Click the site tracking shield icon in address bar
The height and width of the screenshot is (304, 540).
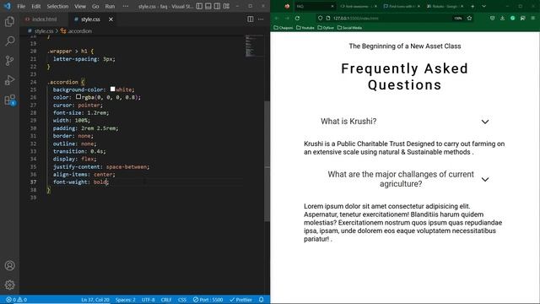click(321, 19)
